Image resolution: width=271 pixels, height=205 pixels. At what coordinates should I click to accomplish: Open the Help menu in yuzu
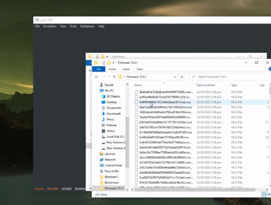101,26
